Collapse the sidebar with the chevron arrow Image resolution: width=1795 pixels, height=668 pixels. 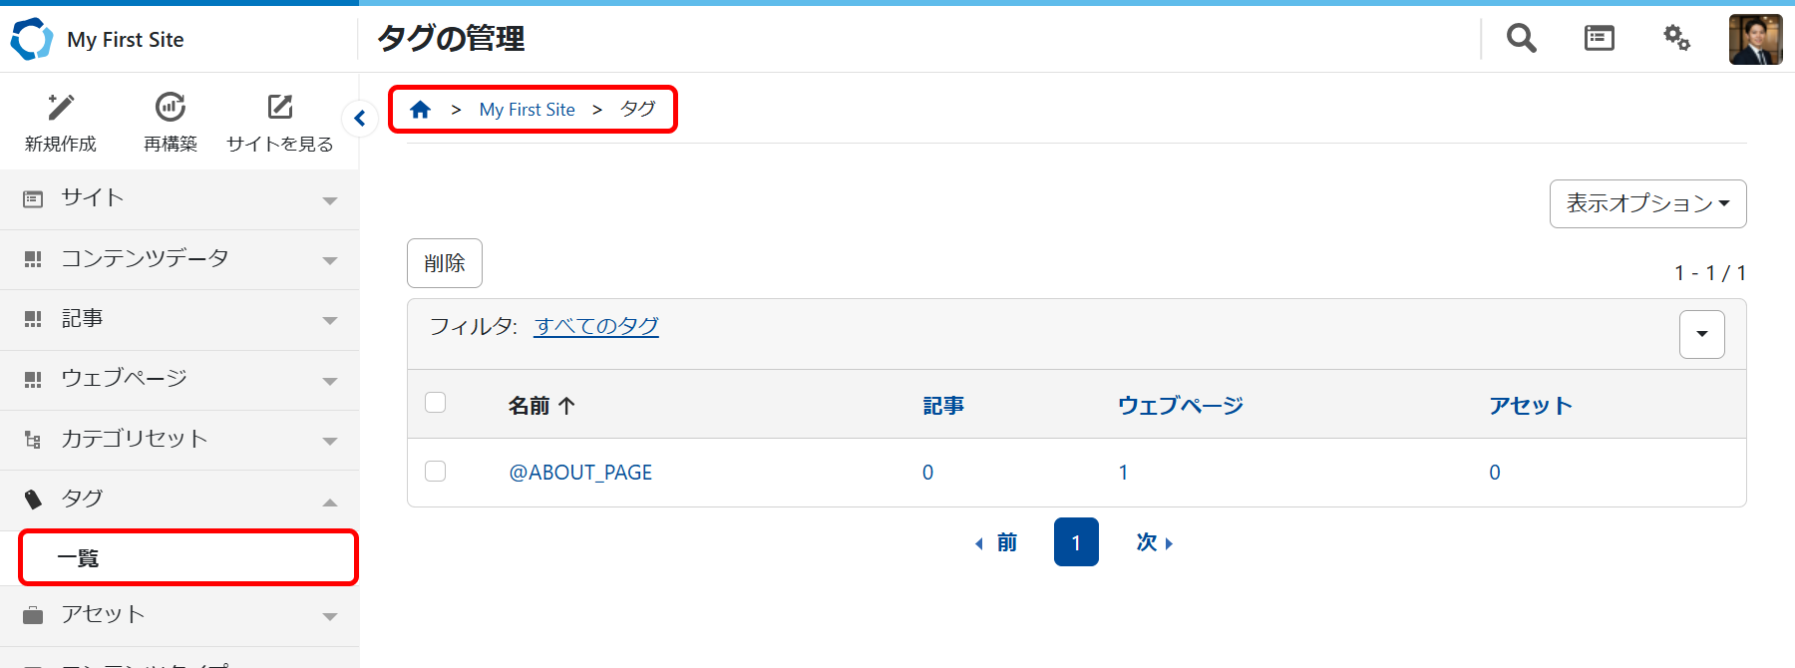point(359,118)
